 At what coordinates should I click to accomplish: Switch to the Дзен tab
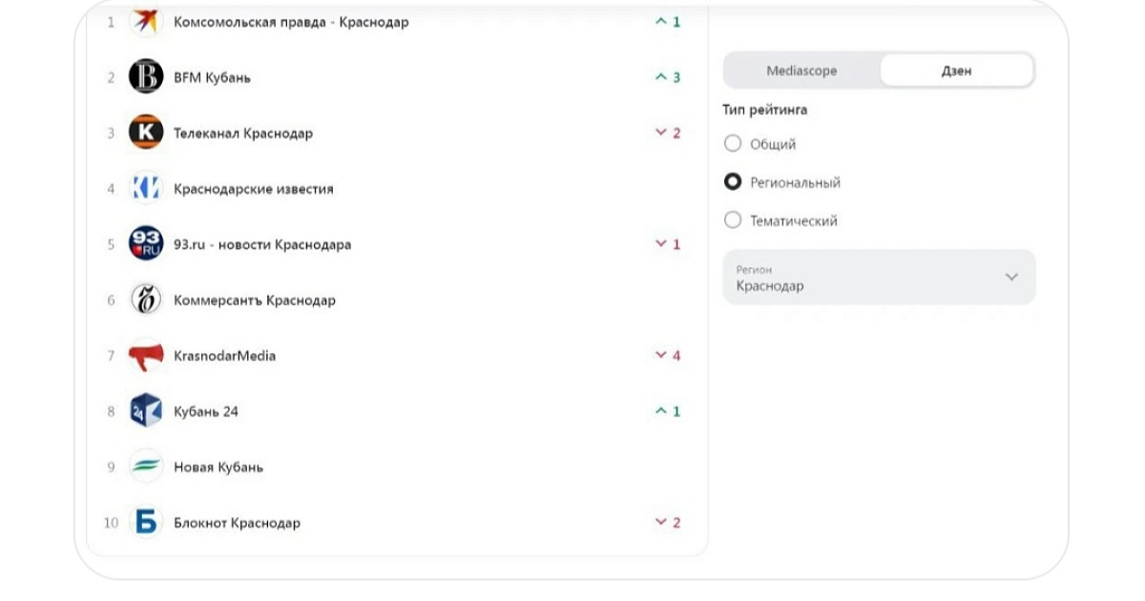[x=956, y=71]
